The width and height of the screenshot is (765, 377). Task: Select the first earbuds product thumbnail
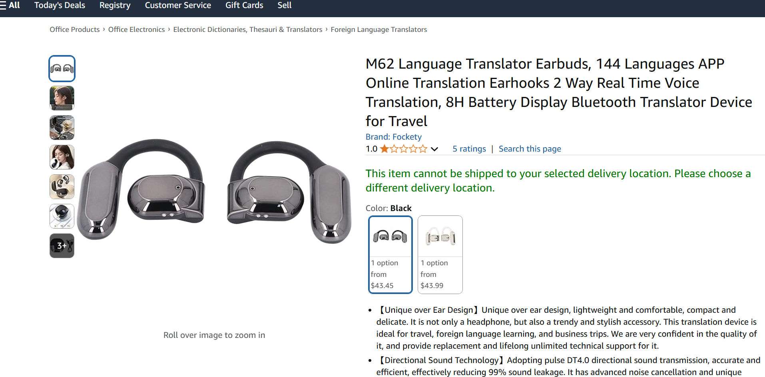(62, 69)
